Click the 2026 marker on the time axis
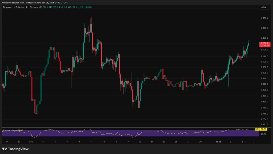273x154 pixels. point(219,142)
